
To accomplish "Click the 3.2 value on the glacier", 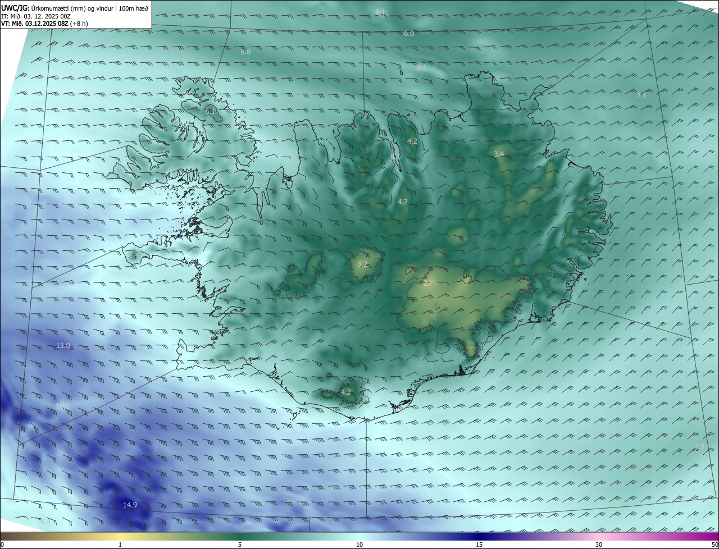I will [x=362, y=264].
